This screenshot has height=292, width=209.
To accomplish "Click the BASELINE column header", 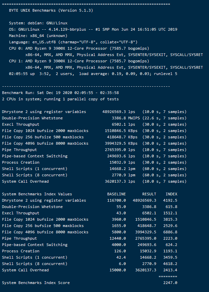I will click(116, 194).
